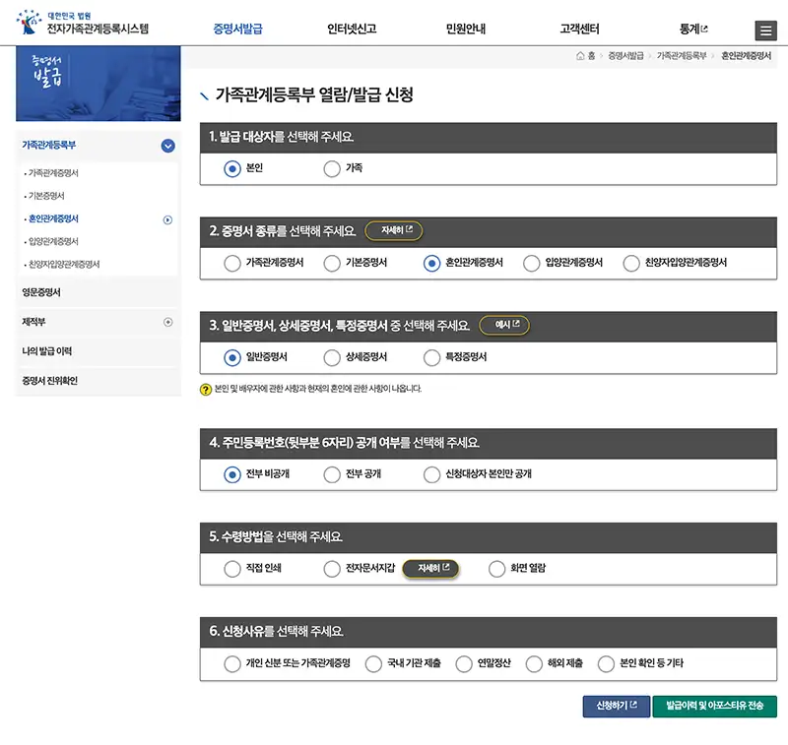Select 본인 radio button
The image size is (788, 745).
(x=232, y=168)
